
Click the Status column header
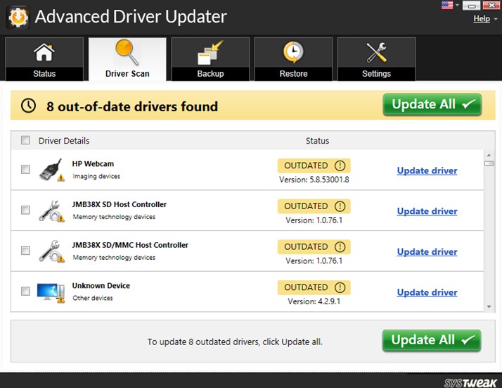(x=317, y=141)
